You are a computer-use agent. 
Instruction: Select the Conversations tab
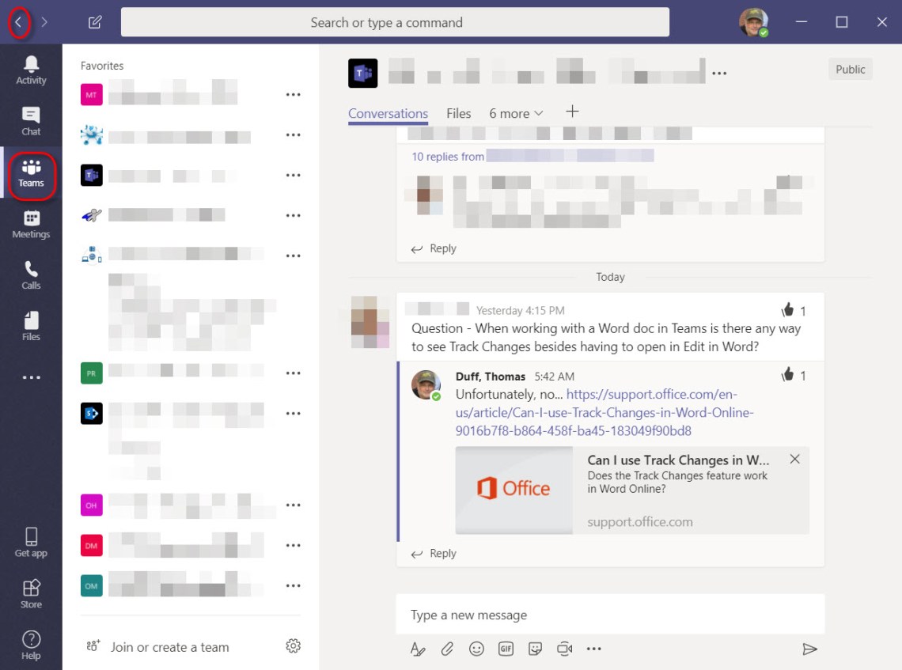point(388,114)
